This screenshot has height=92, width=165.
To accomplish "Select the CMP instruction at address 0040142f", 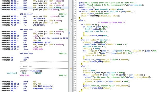I will [33, 16].
